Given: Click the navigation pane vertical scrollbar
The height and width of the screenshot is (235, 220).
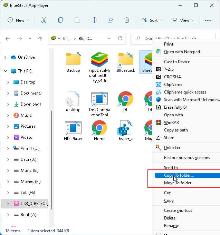Looking at the screenshot, I should (51, 160).
